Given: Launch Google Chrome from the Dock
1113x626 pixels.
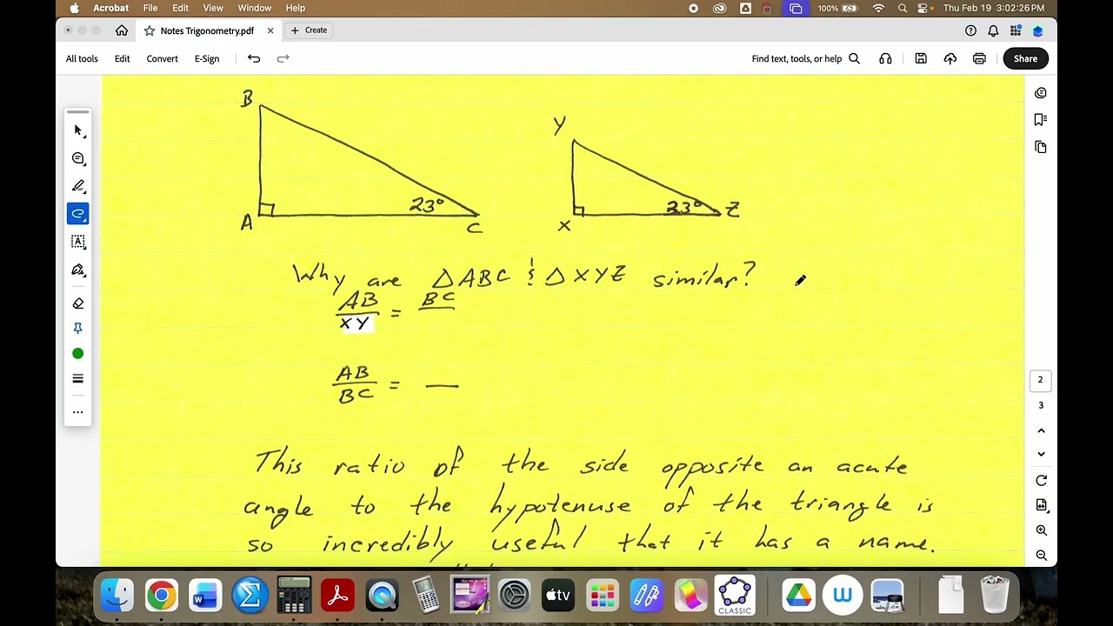Looking at the screenshot, I should click(x=161, y=596).
